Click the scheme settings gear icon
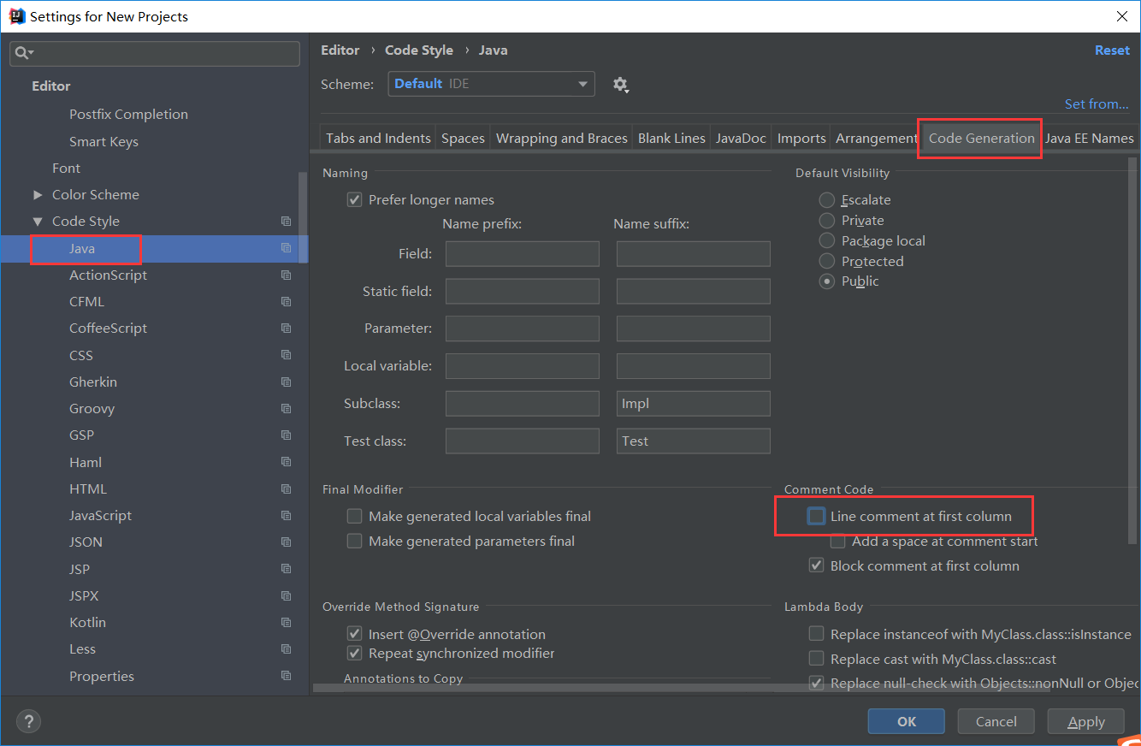The image size is (1141, 746). click(x=620, y=85)
